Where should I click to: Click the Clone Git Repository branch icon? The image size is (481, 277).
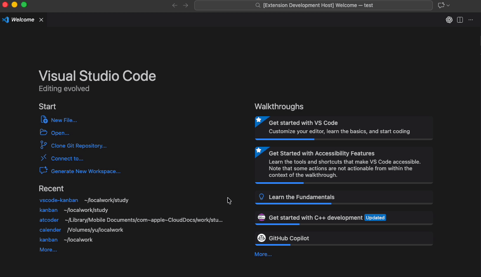tap(44, 145)
